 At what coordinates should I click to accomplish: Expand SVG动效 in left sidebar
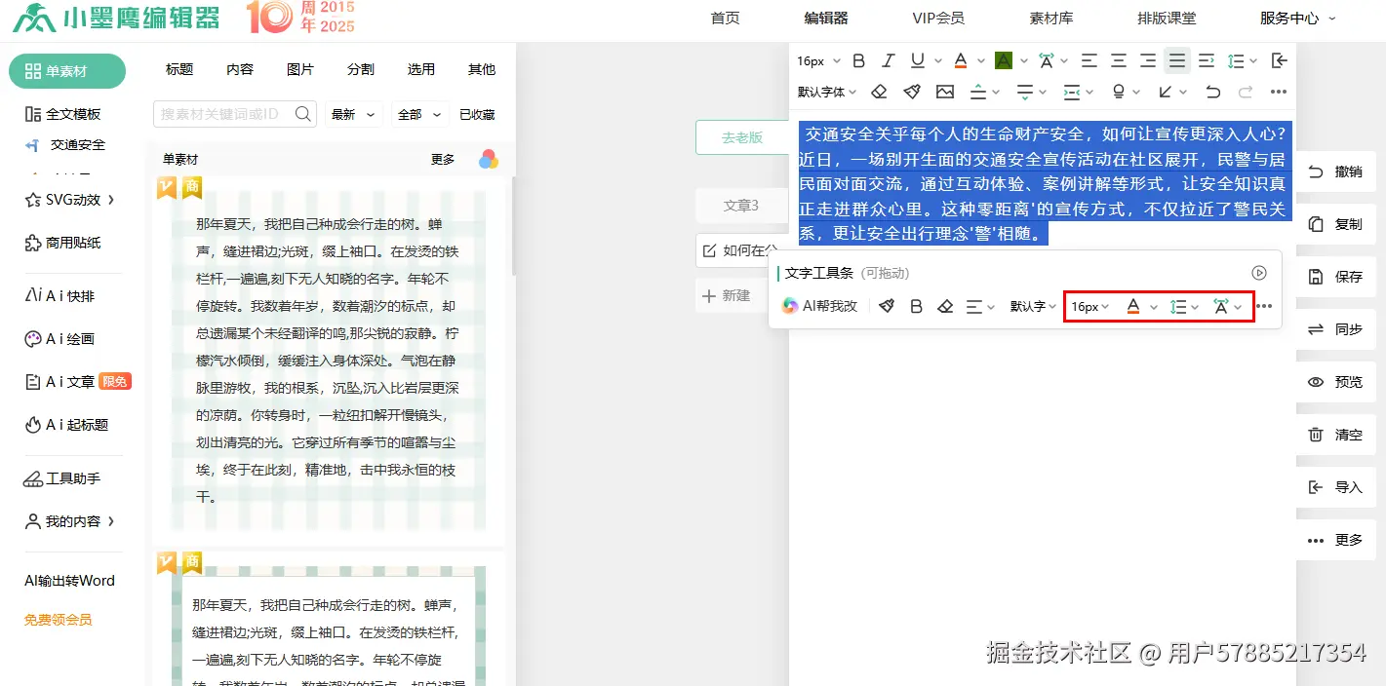(x=70, y=200)
